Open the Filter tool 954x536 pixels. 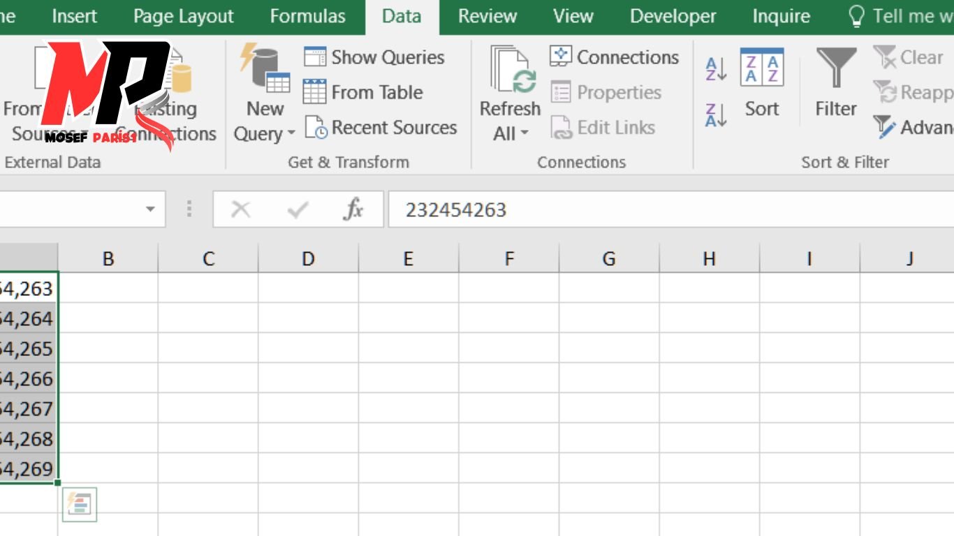[x=835, y=84]
